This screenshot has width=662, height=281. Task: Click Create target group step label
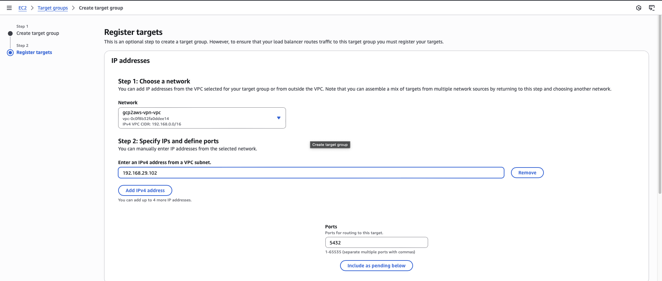coord(38,33)
